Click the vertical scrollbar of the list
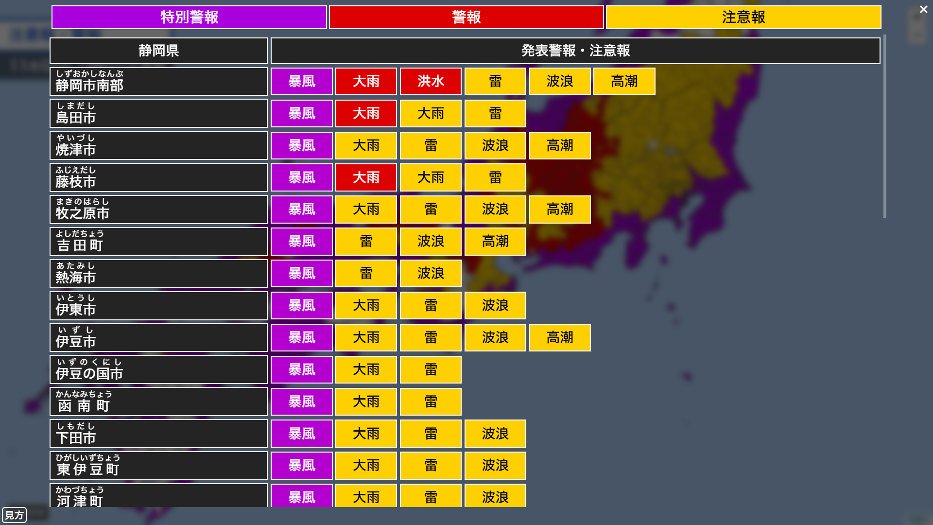Image resolution: width=933 pixels, height=525 pixels. click(884, 126)
